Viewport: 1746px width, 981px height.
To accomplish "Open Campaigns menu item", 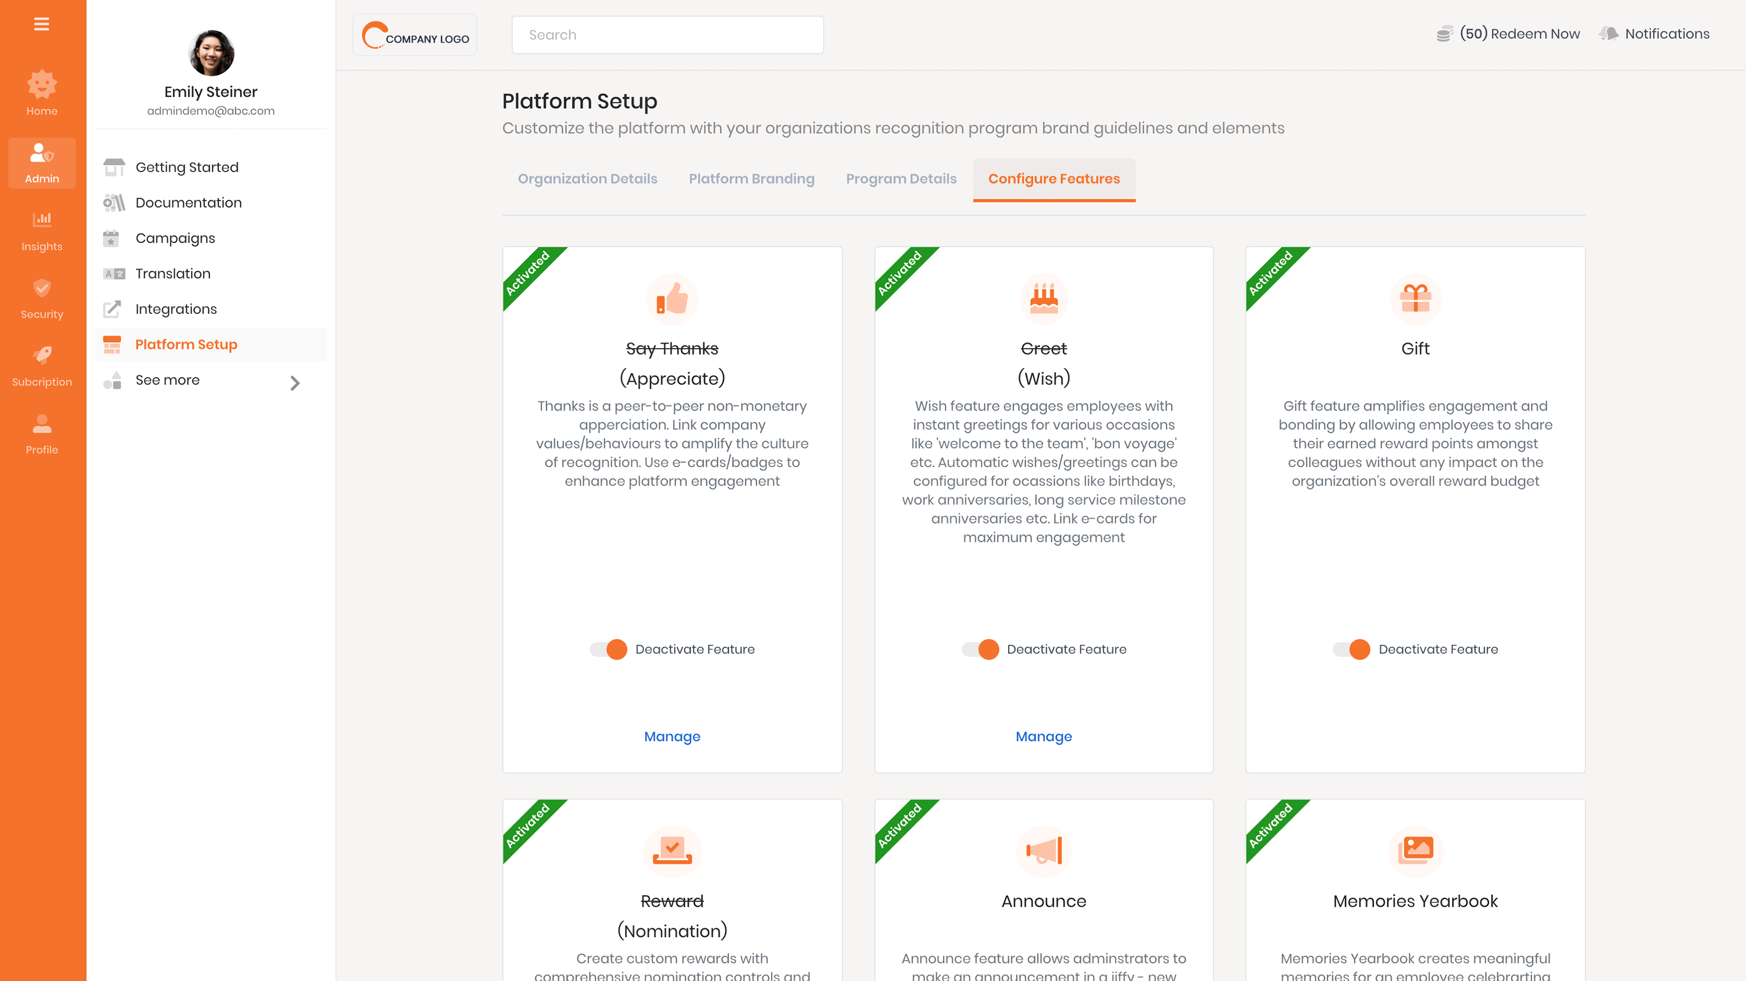I will (x=211, y=238).
